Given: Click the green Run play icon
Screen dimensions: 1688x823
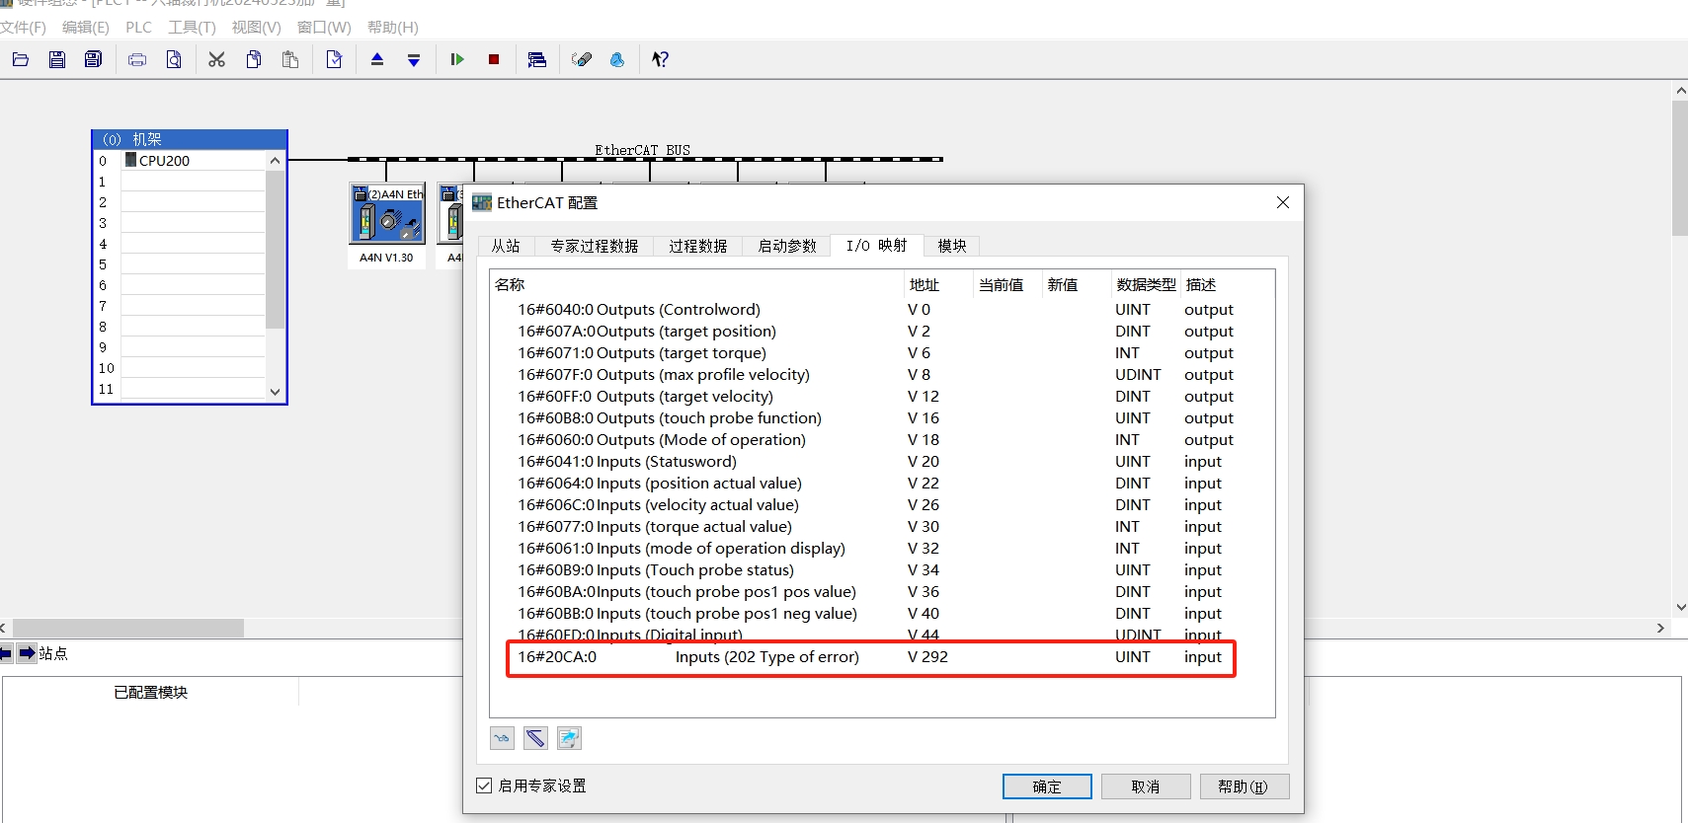Looking at the screenshot, I should pos(457,59).
